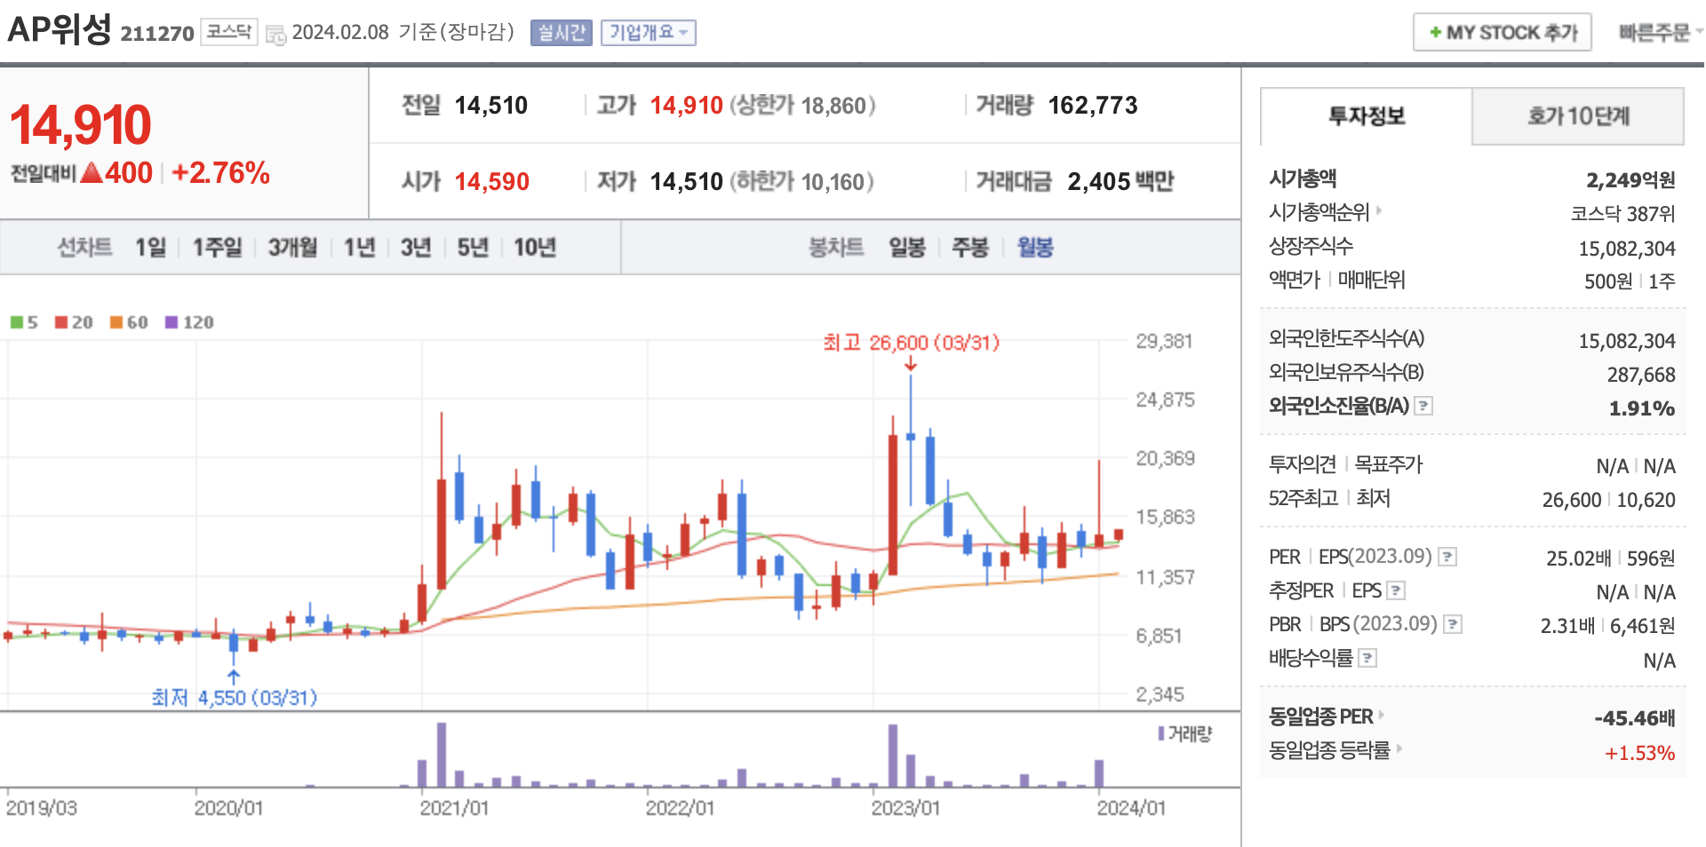Select the 1일 line chart period
1706x847 pixels.
[x=151, y=247]
